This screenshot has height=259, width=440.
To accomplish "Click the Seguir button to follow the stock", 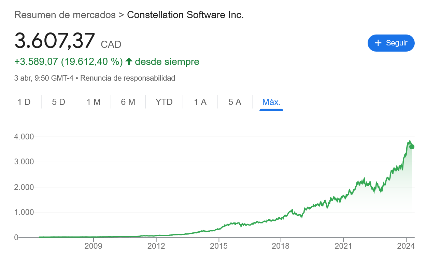I will pyautogui.click(x=391, y=43).
